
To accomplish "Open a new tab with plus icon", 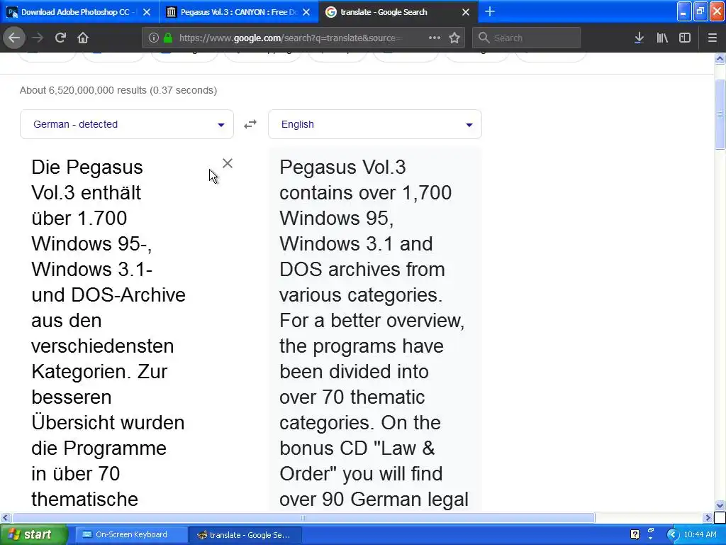I will point(489,12).
